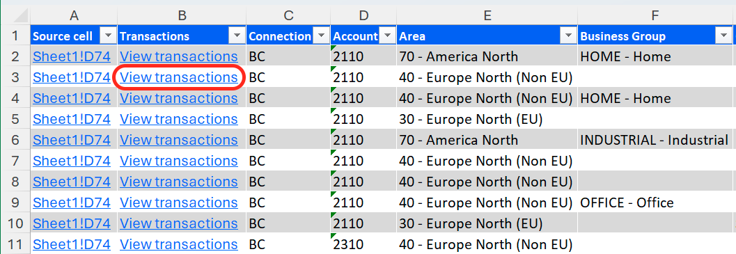
Task: Select 70 - America North in row 2
Action: 487,57
